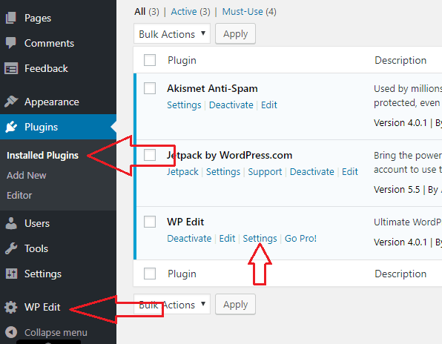The height and width of the screenshot is (344, 442).
Task: Click the Appearance paintbrush icon
Action: pyautogui.click(x=11, y=102)
